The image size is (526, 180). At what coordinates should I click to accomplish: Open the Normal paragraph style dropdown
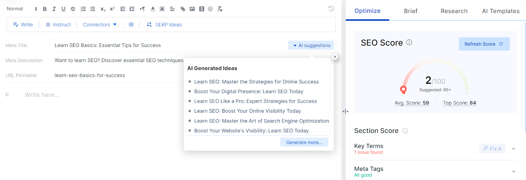point(22,9)
